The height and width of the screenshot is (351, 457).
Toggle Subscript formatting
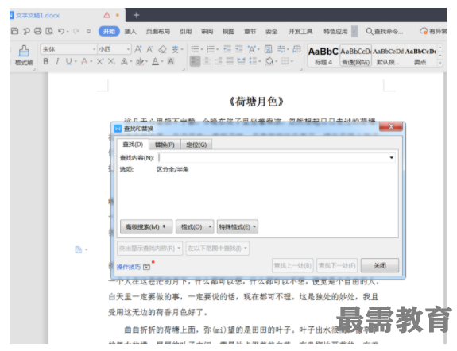pos(111,61)
